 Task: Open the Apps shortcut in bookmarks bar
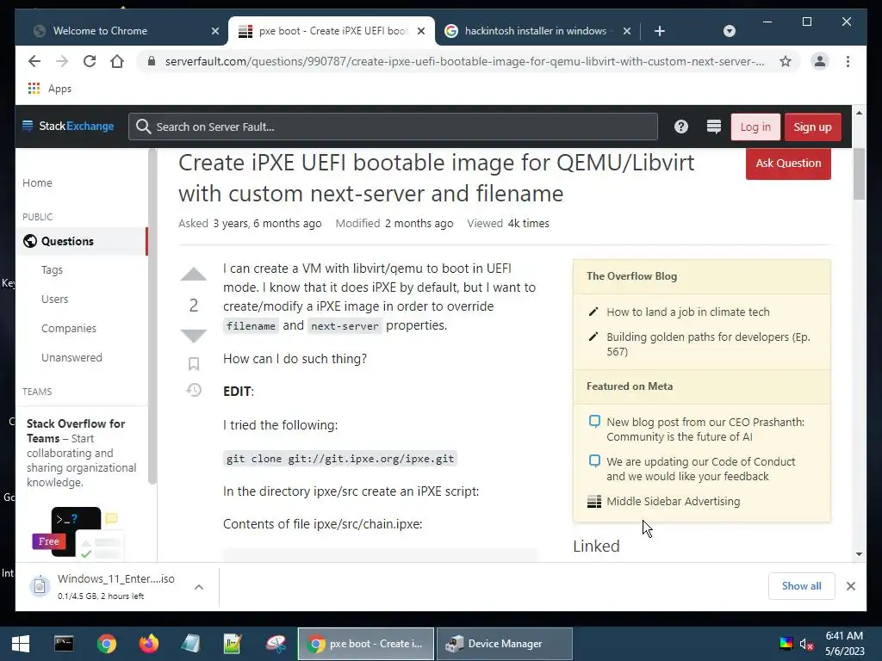click(x=49, y=89)
